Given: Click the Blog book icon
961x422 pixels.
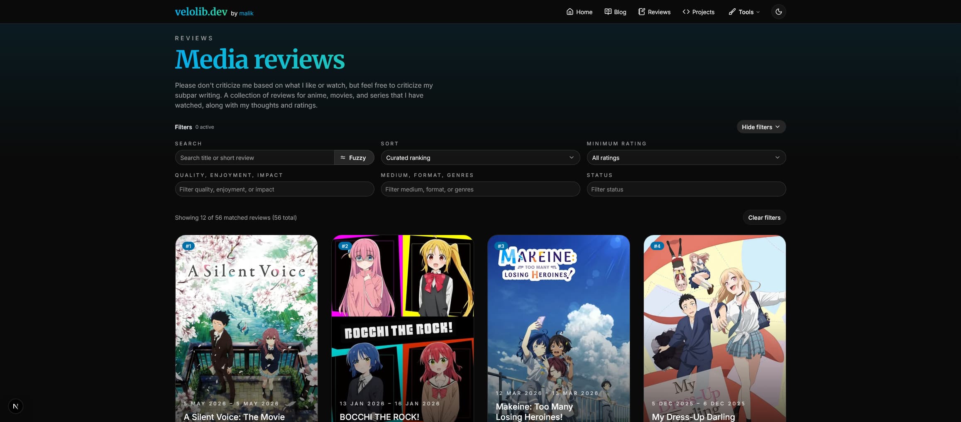Looking at the screenshot, I should (608, 12).
